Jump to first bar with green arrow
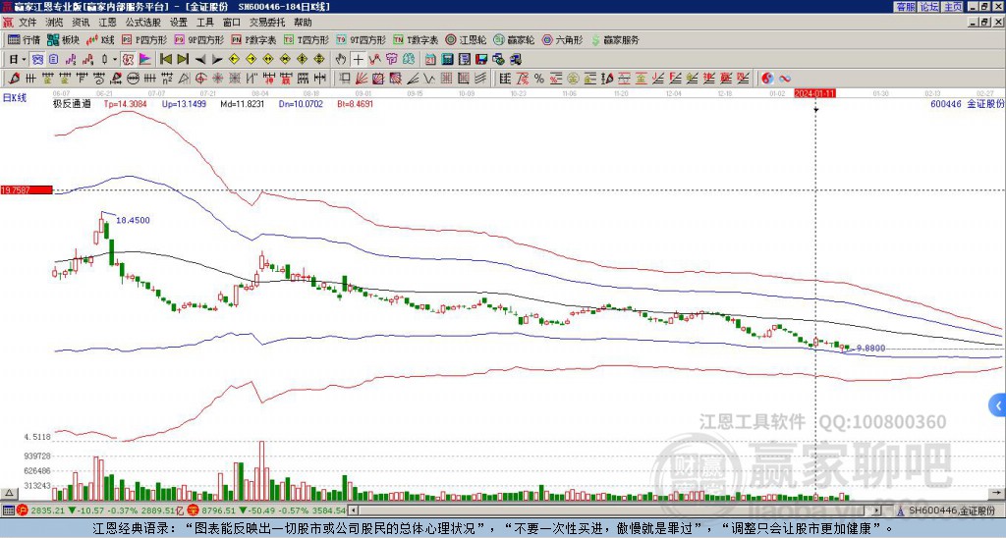The width and height of the screenshot is (1006, 538). (x=165, y=60)
